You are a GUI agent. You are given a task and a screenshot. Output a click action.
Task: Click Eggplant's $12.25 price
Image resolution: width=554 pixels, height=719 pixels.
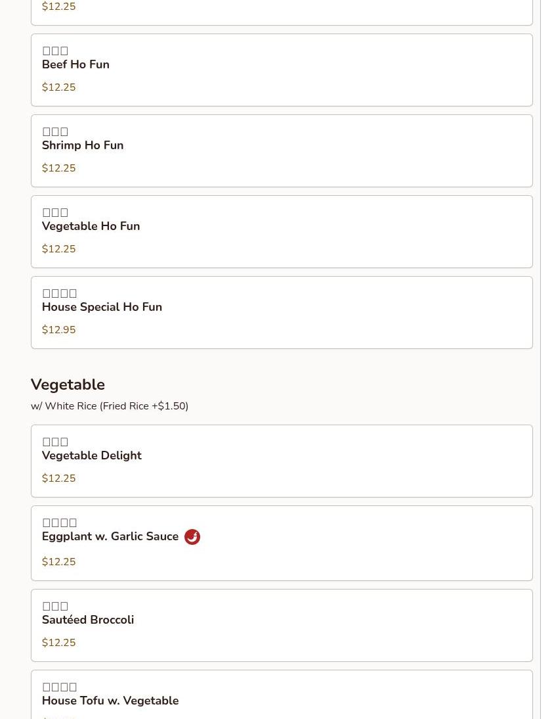pyautogui.click(x=58, y=562)
